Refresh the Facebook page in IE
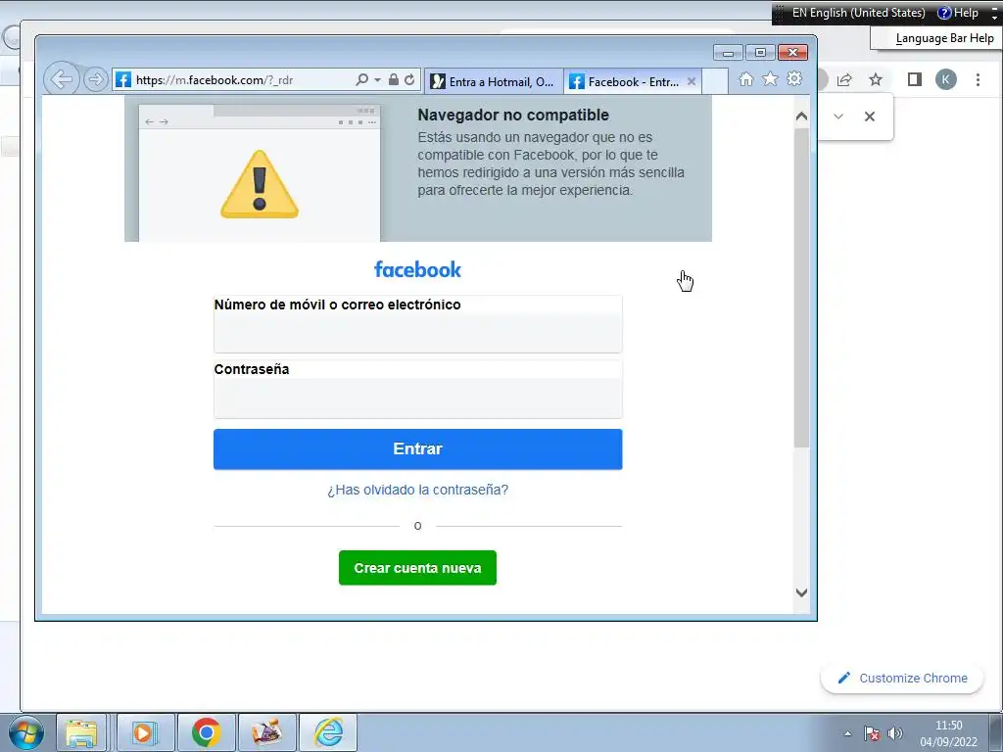1003x752 pixels. click(x=409, y=80)
